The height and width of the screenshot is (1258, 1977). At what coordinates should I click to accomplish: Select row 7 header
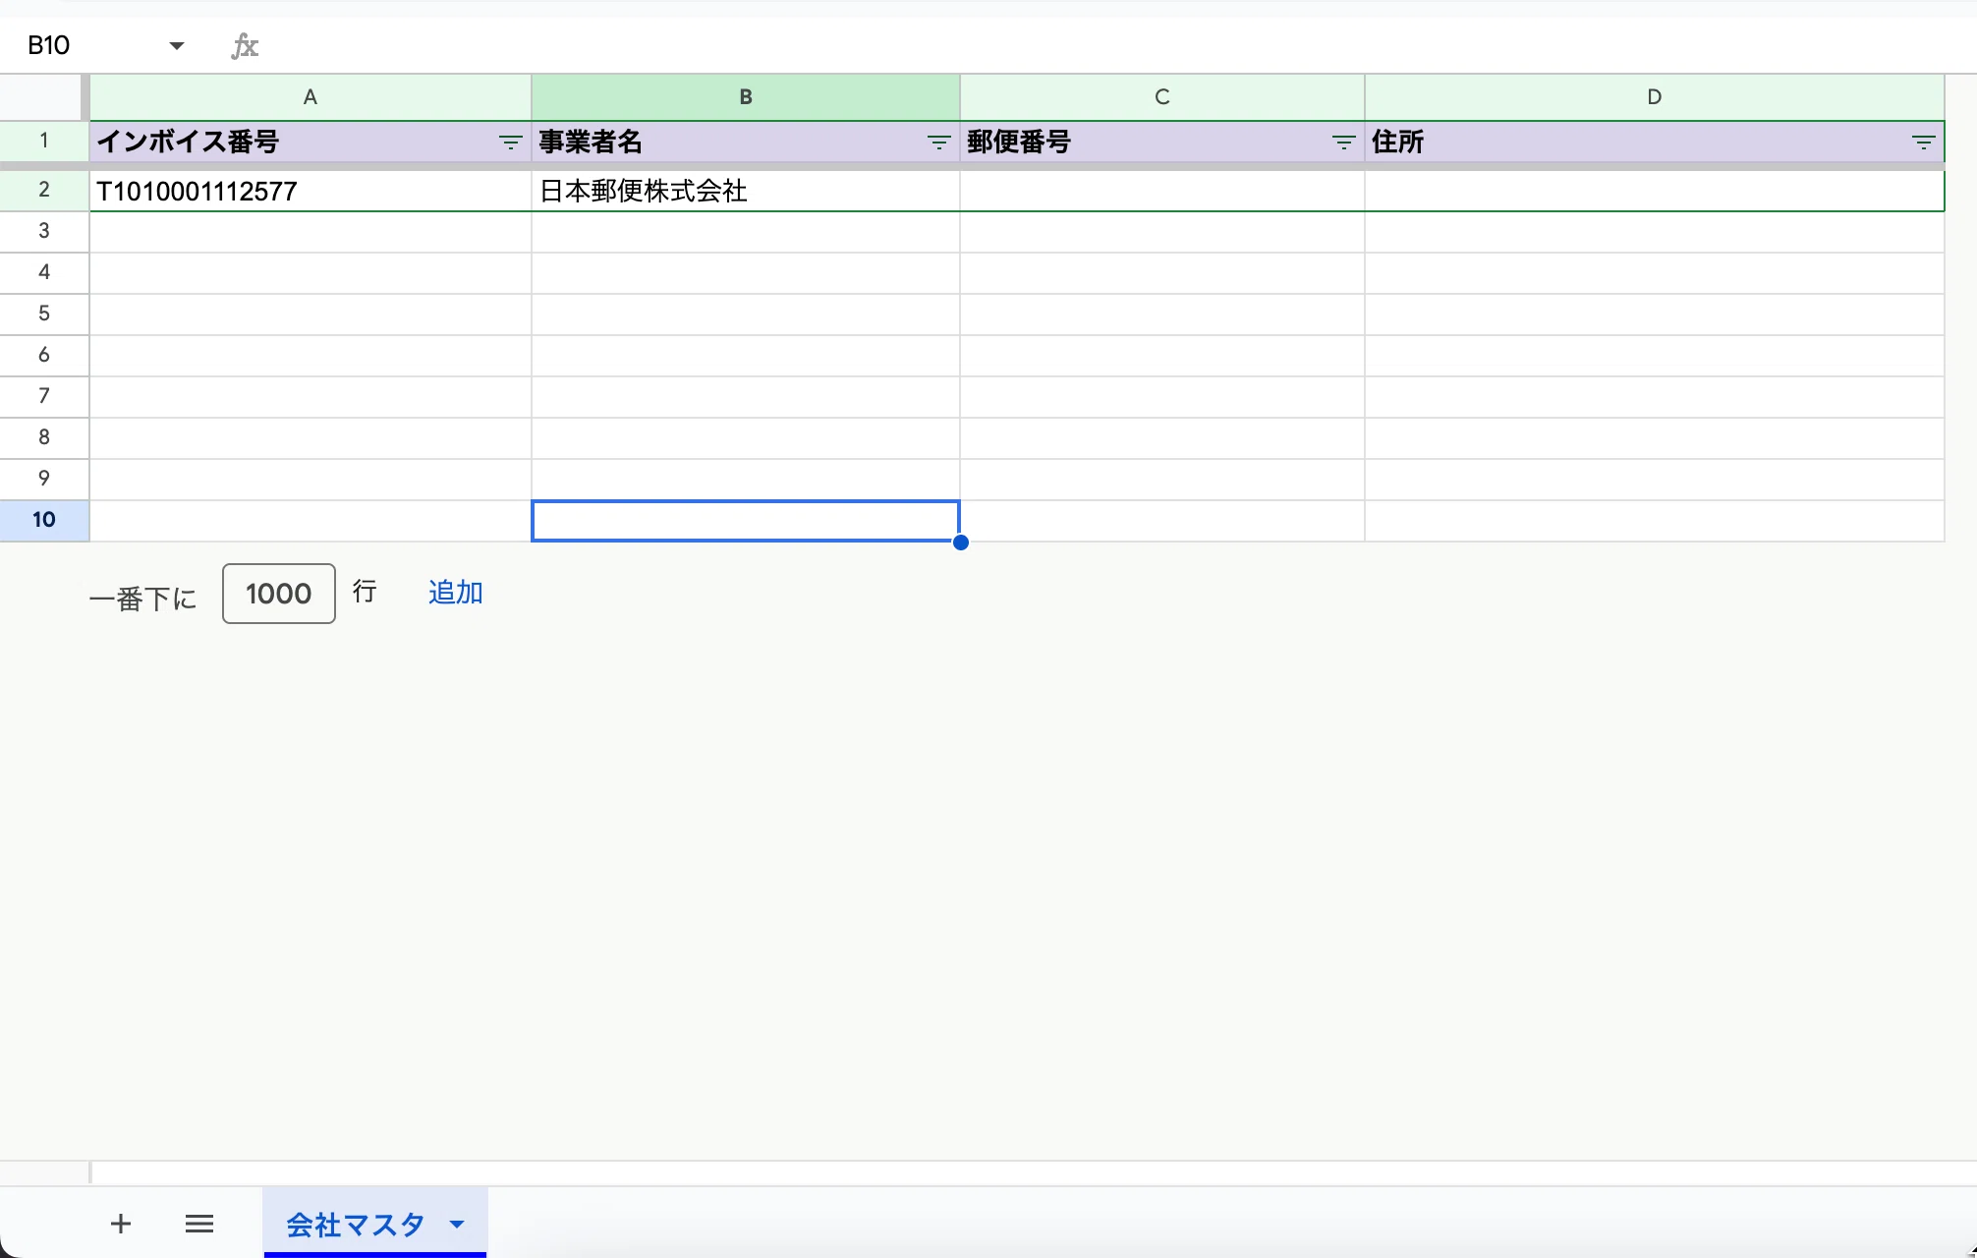44,396
